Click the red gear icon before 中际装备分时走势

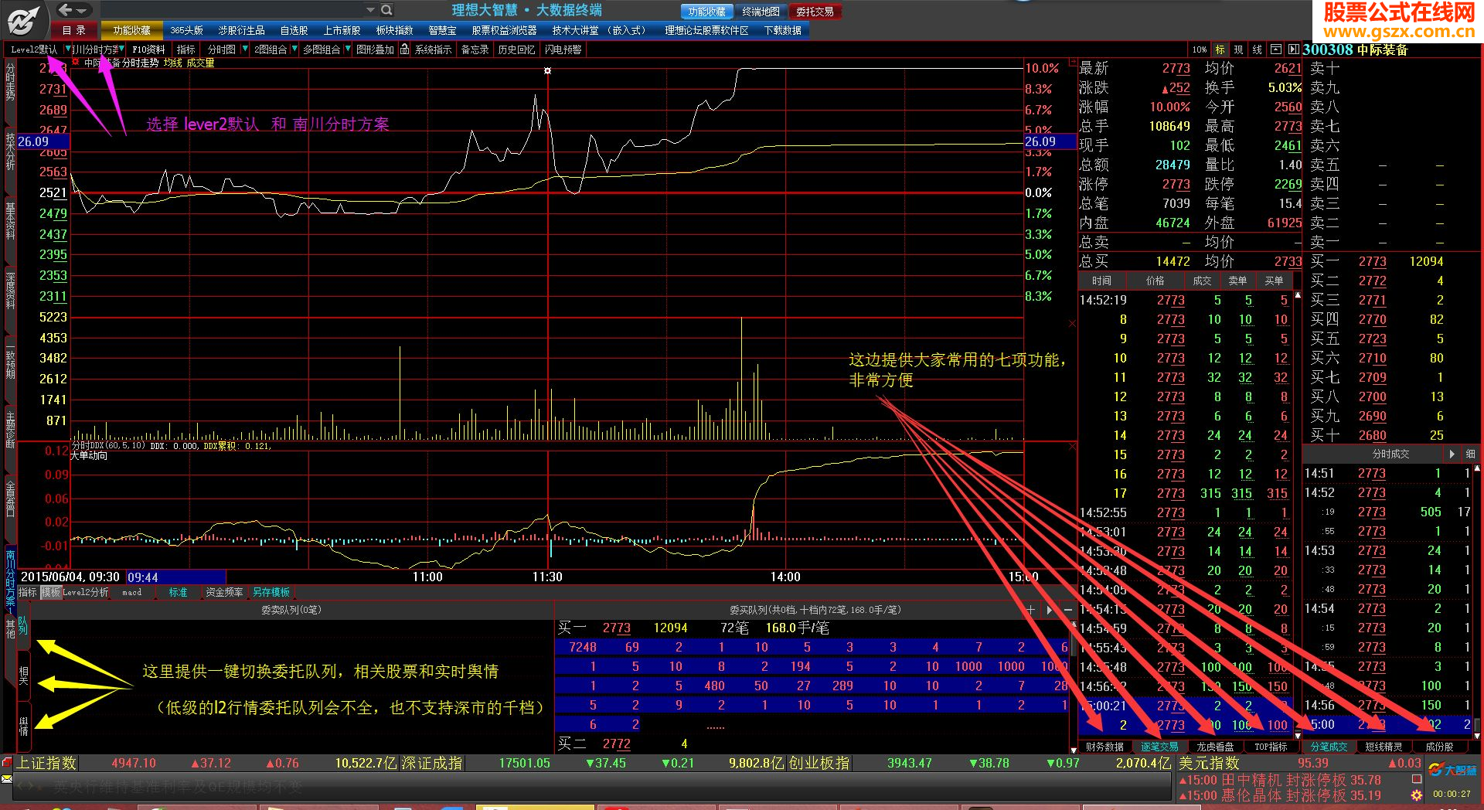(x=76, y=63)
